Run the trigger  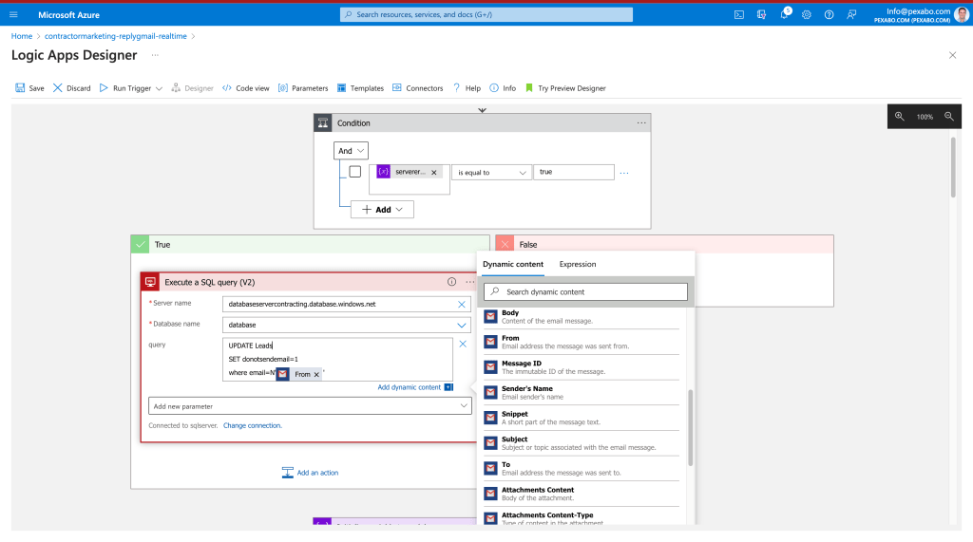[x=125, y=88]
